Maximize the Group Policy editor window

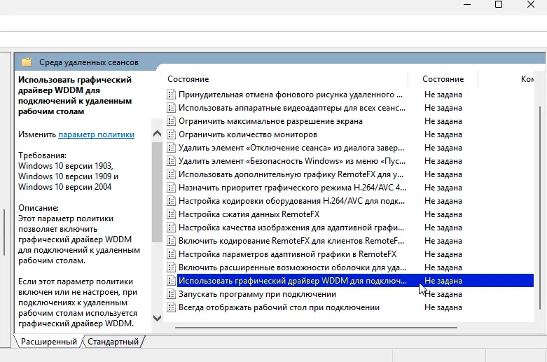click(499, 4)
